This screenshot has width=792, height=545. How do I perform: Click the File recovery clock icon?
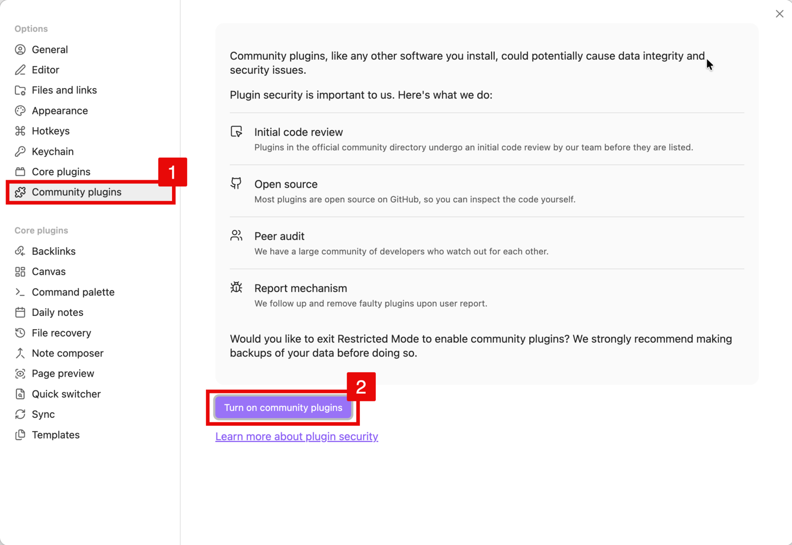(x=20, y=333)
